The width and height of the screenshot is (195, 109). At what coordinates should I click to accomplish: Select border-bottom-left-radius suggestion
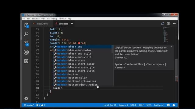pos(83,81)
